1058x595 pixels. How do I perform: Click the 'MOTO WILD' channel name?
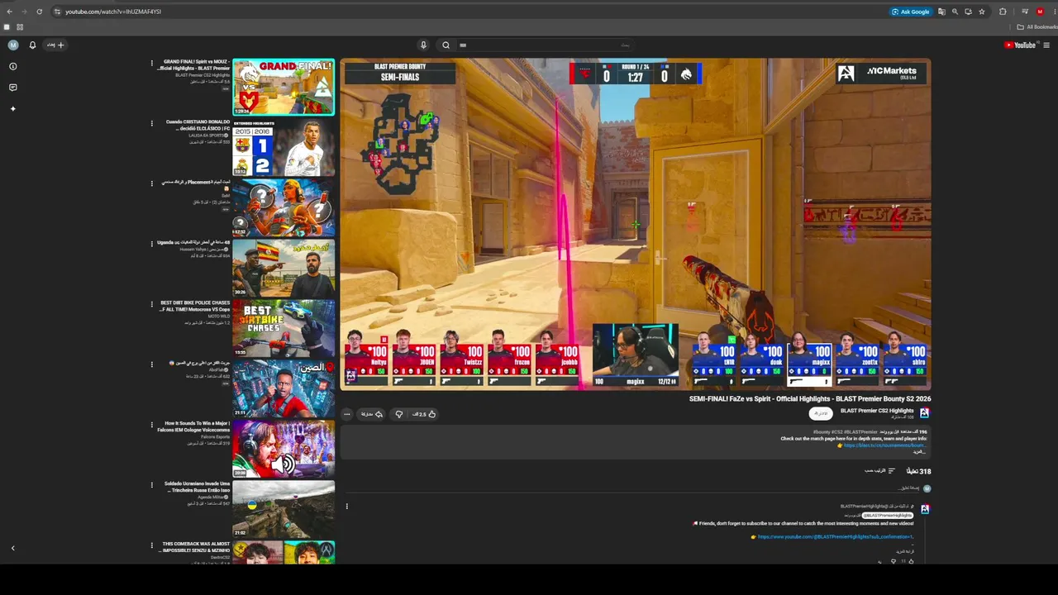[219, 317]
